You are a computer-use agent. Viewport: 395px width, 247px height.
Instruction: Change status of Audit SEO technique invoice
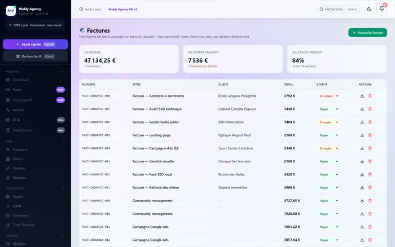[x=329, y=109]
